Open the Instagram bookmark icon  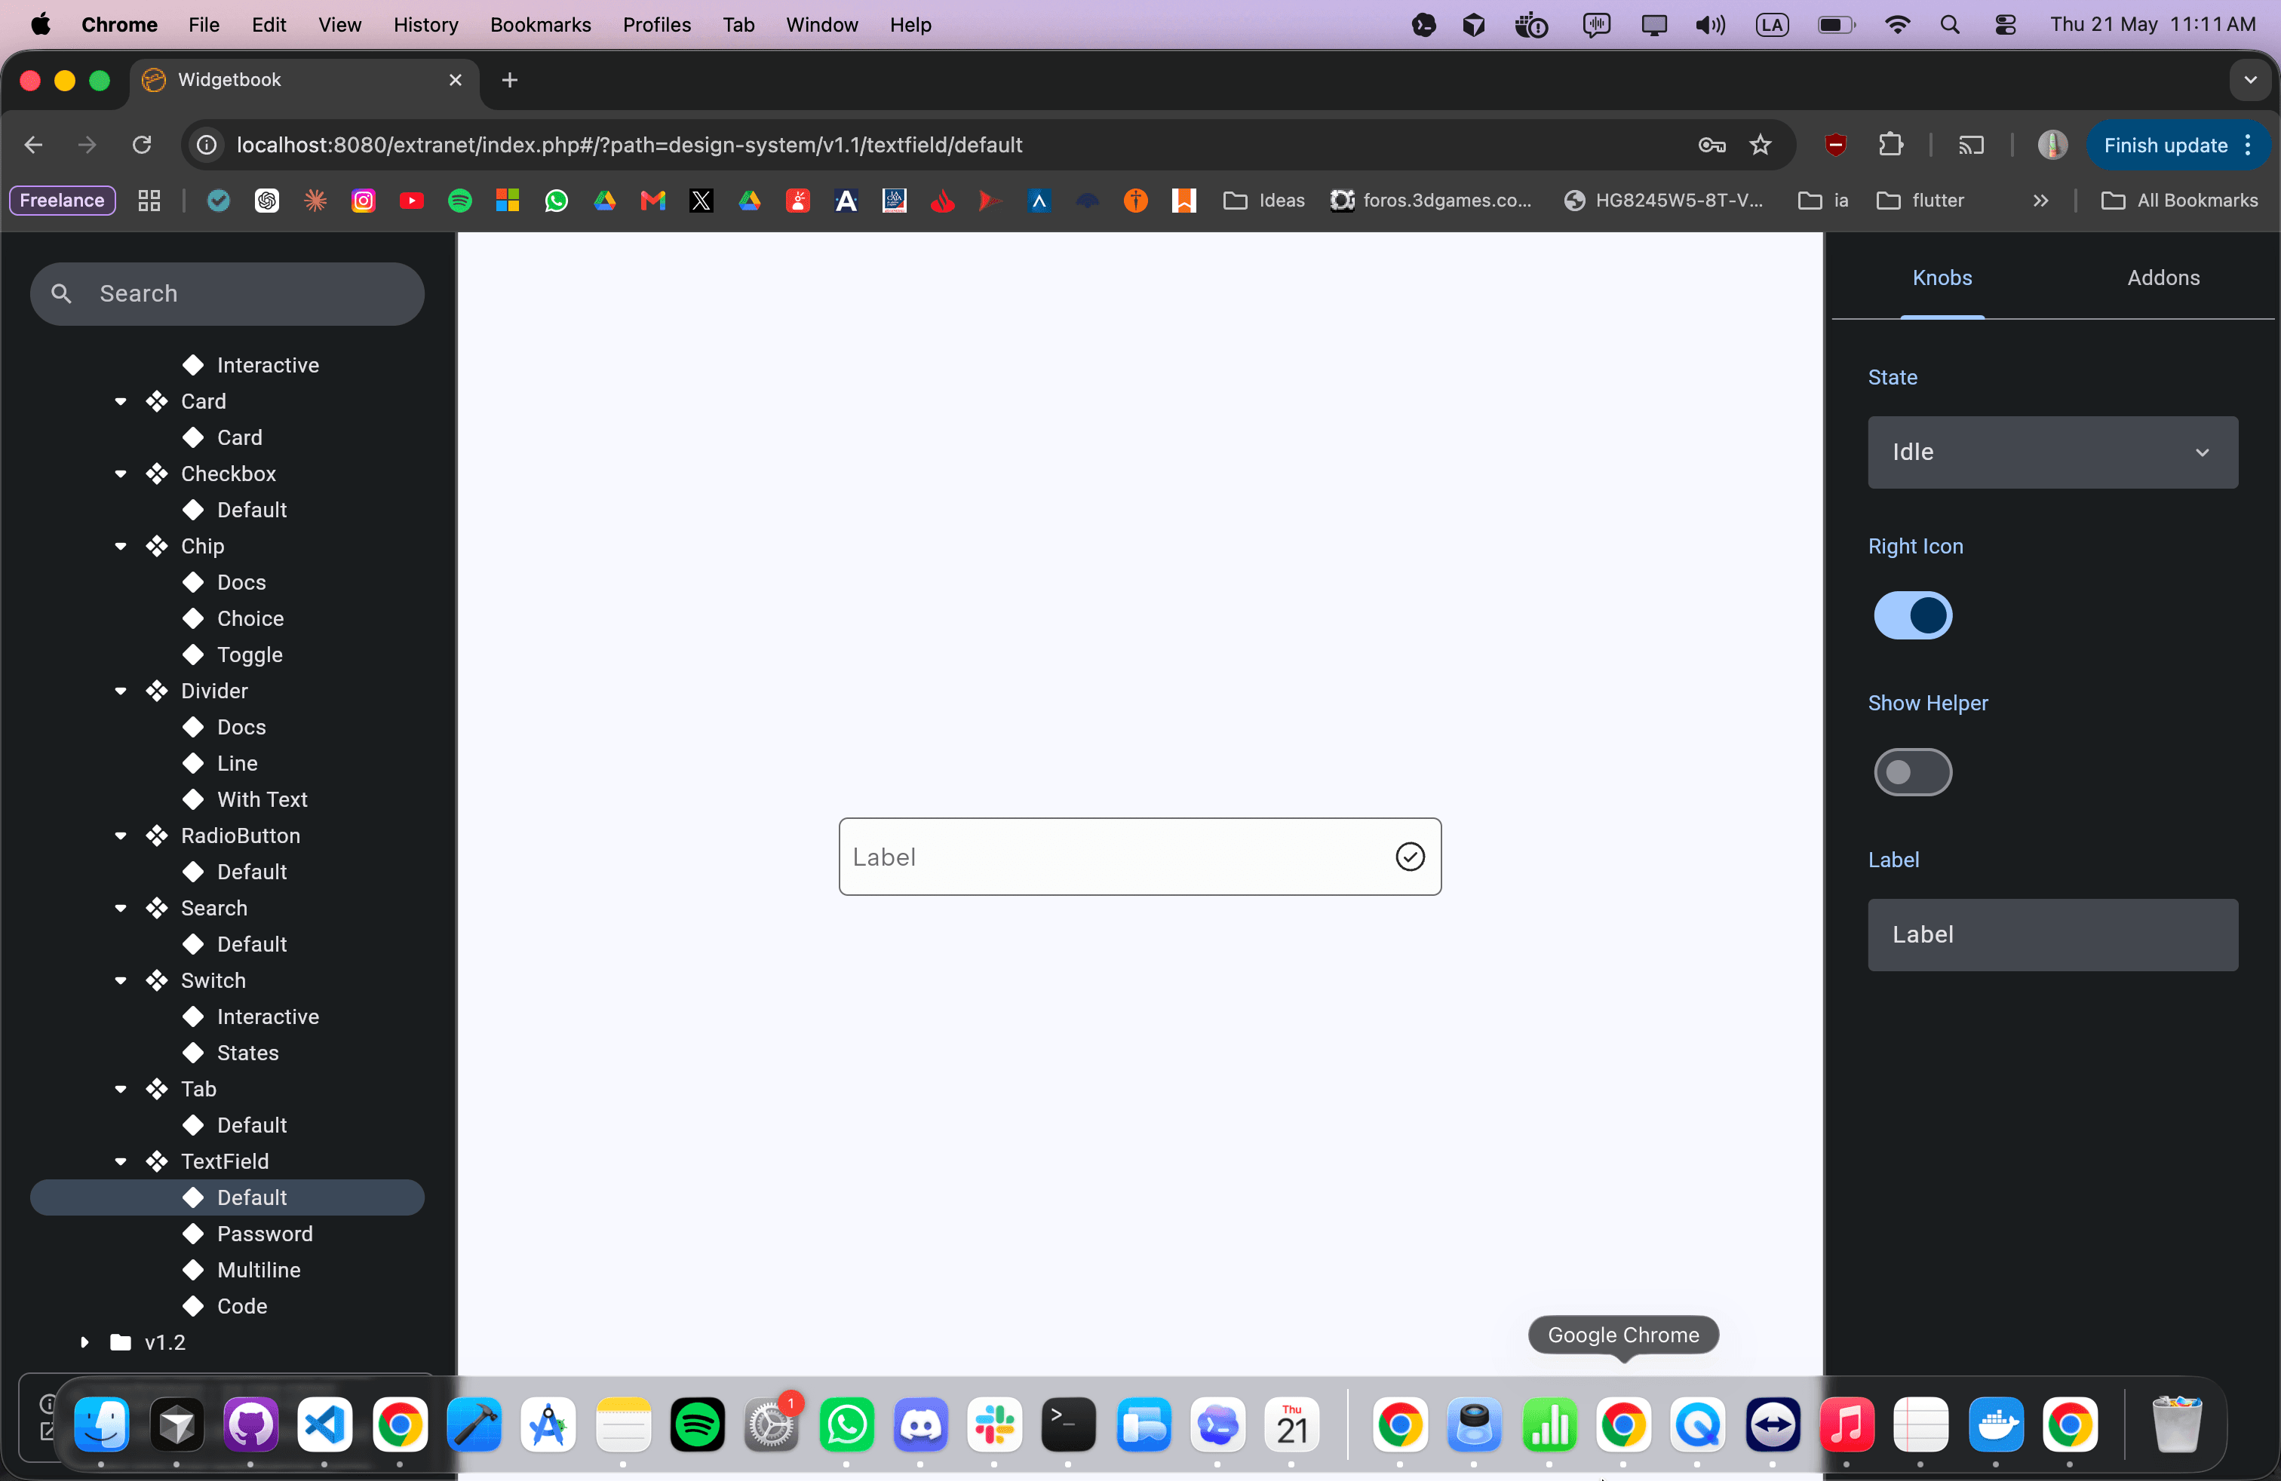[364, 201]
